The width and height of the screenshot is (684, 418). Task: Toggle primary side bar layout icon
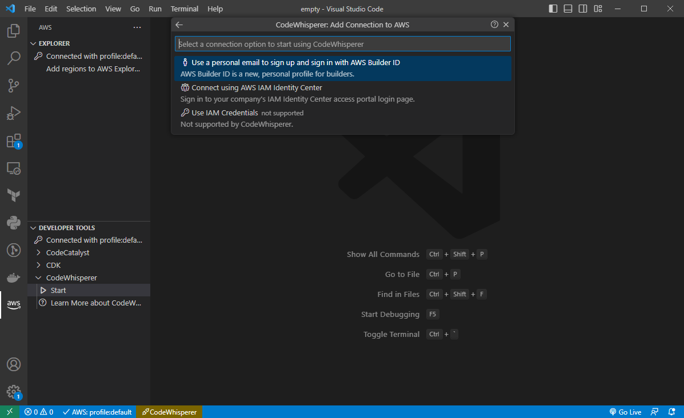click(553, 9)
